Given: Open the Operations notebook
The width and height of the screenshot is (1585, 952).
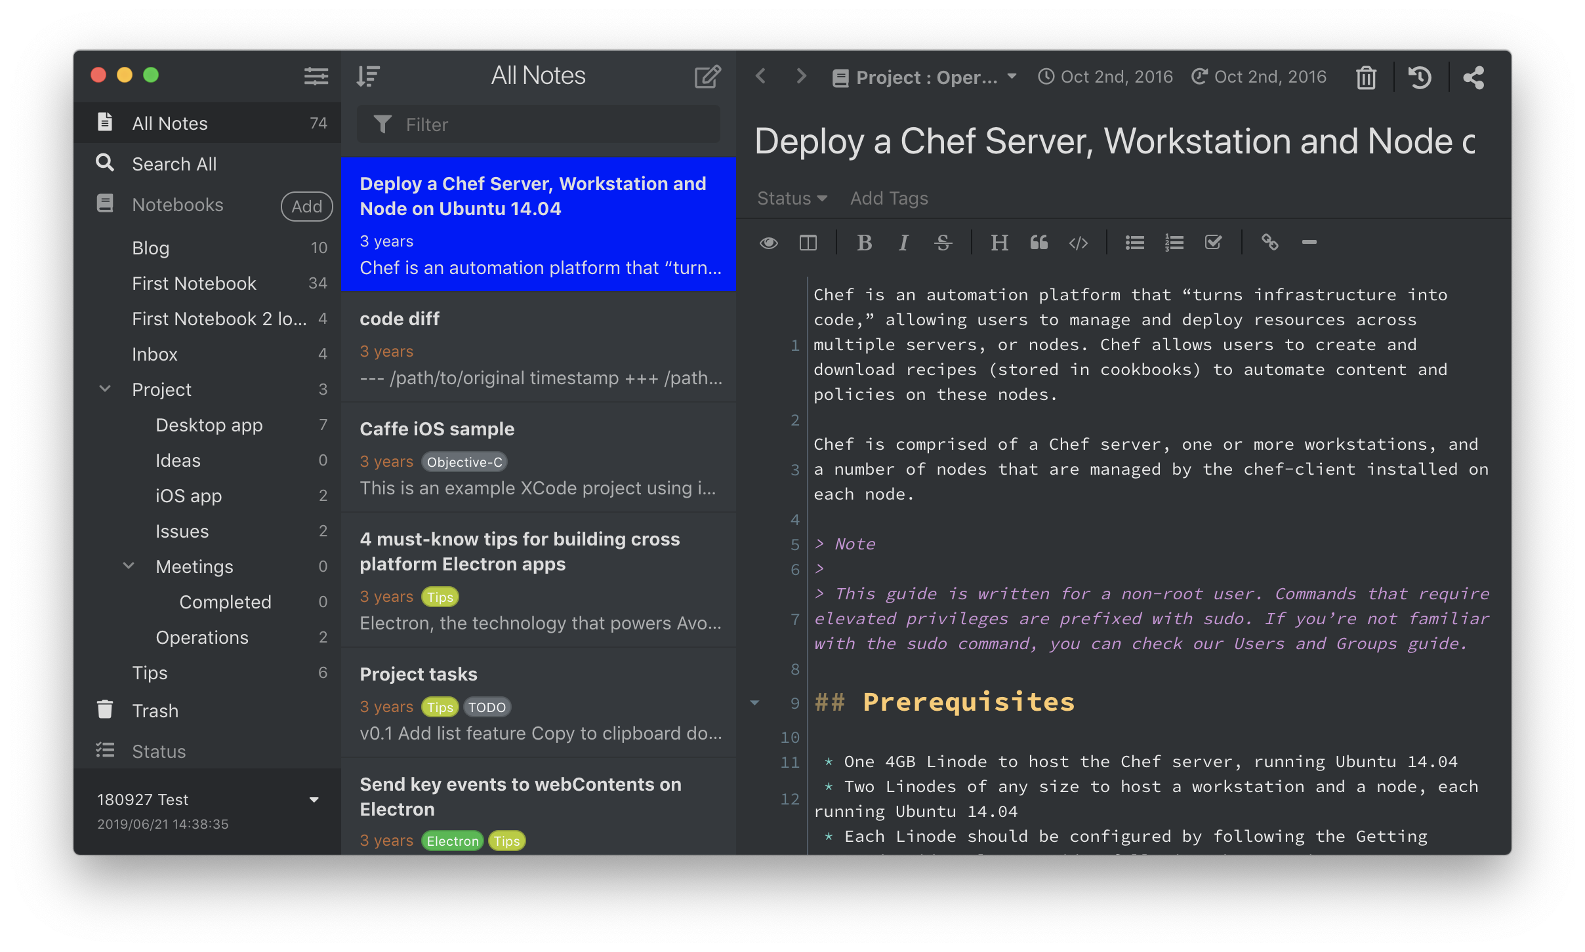Looking at the screenshot, I should 201,637.
